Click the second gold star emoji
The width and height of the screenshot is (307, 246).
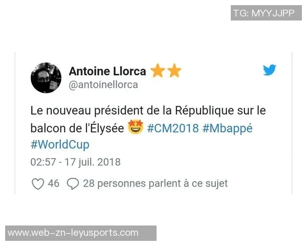[x=174, y=70]
